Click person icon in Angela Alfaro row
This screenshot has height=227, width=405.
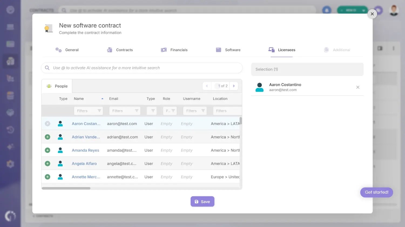tap(60, 163)
